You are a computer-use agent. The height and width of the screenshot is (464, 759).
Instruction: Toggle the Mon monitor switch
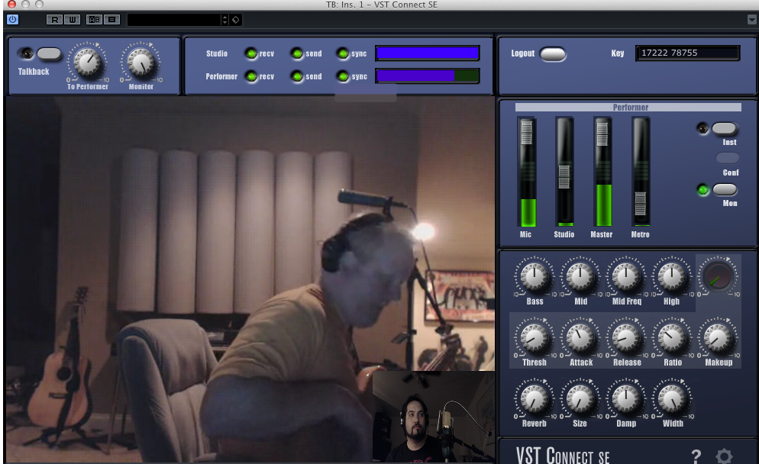tap(725, 189)
